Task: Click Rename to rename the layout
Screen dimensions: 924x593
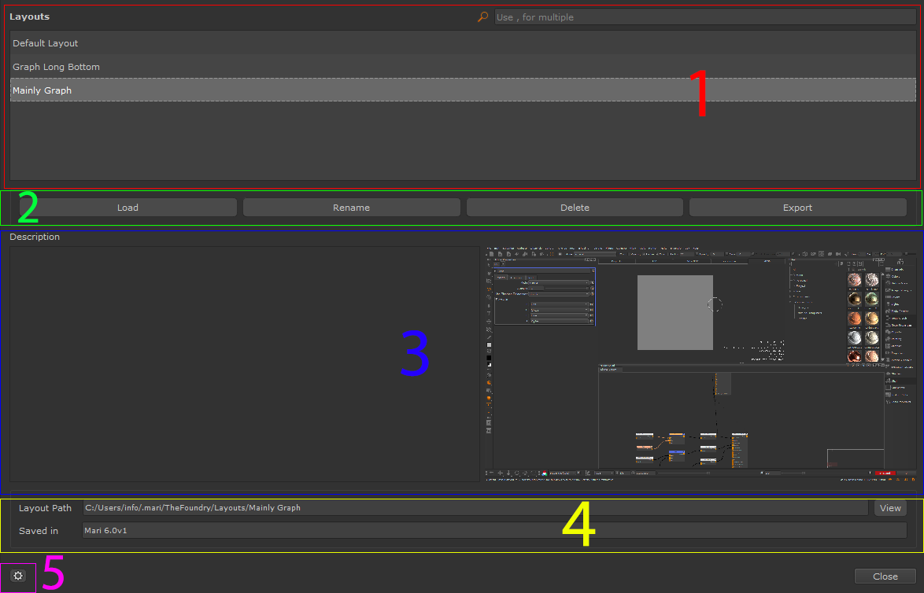Action: [x=351, y=208]
